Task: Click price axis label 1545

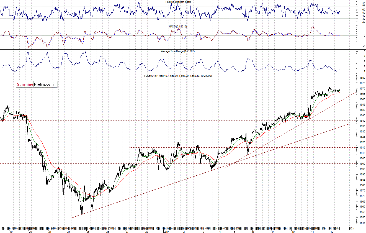Action: [x=362, y=223]
